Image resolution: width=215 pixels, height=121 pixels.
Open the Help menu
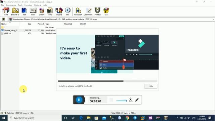tap(45, 5)
